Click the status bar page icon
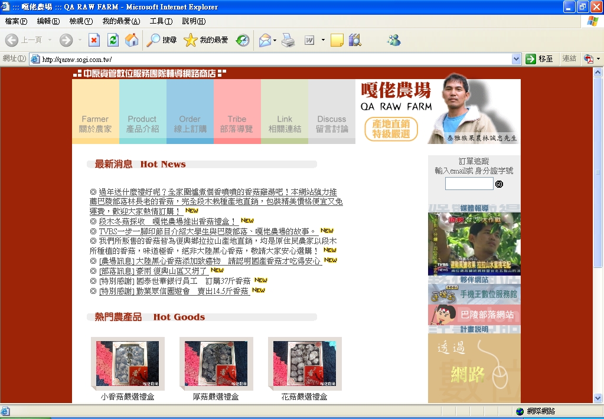The width and height of the screenshot is (604, 419). click(5, 411)
